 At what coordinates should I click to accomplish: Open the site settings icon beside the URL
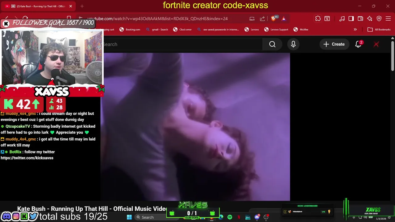(x=80, y=18)
